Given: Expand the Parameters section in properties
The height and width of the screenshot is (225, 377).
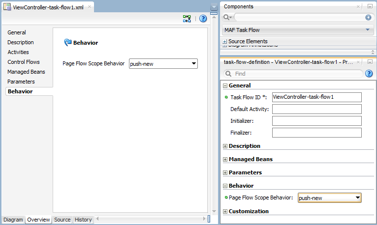Looking at the screenshot, I should pyautogui.click(x=225, y=173).
